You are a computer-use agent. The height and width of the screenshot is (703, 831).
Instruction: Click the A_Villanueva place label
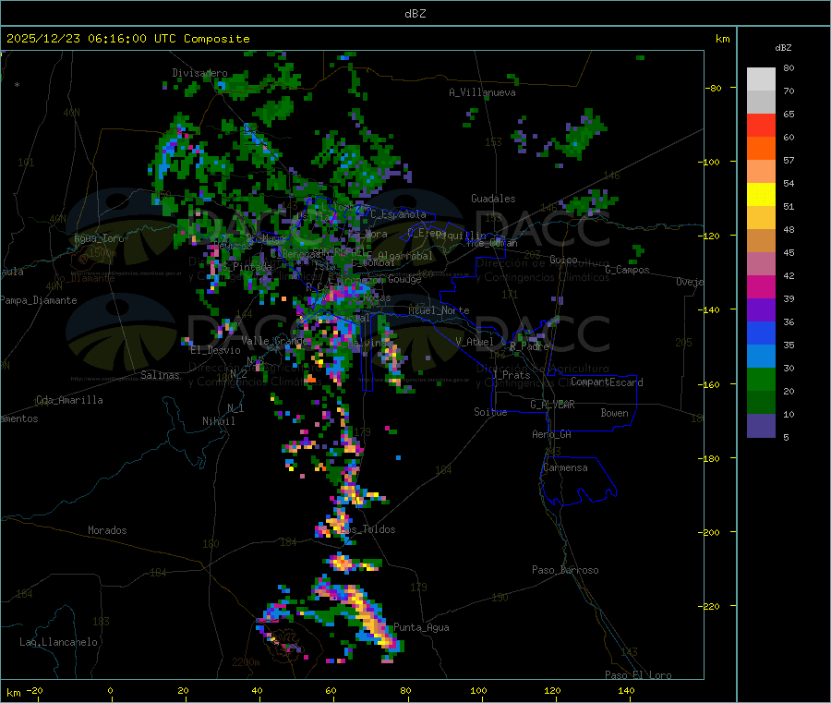pos(482,92)
